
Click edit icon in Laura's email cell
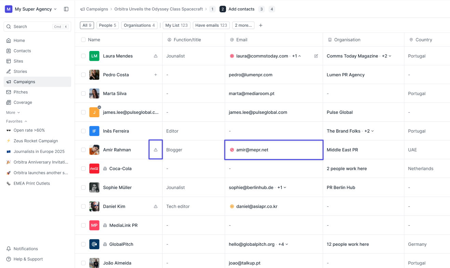click(316, 56)
